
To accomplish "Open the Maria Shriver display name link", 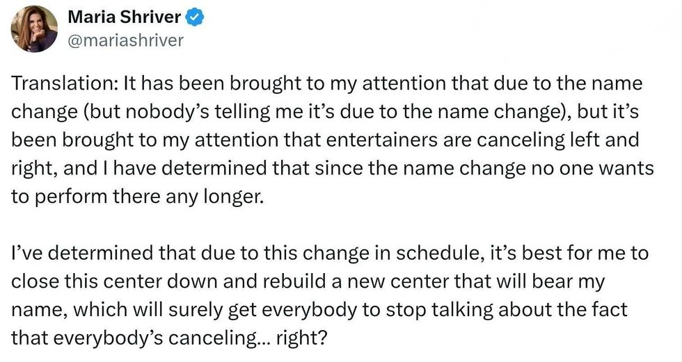I will [124, 17].
